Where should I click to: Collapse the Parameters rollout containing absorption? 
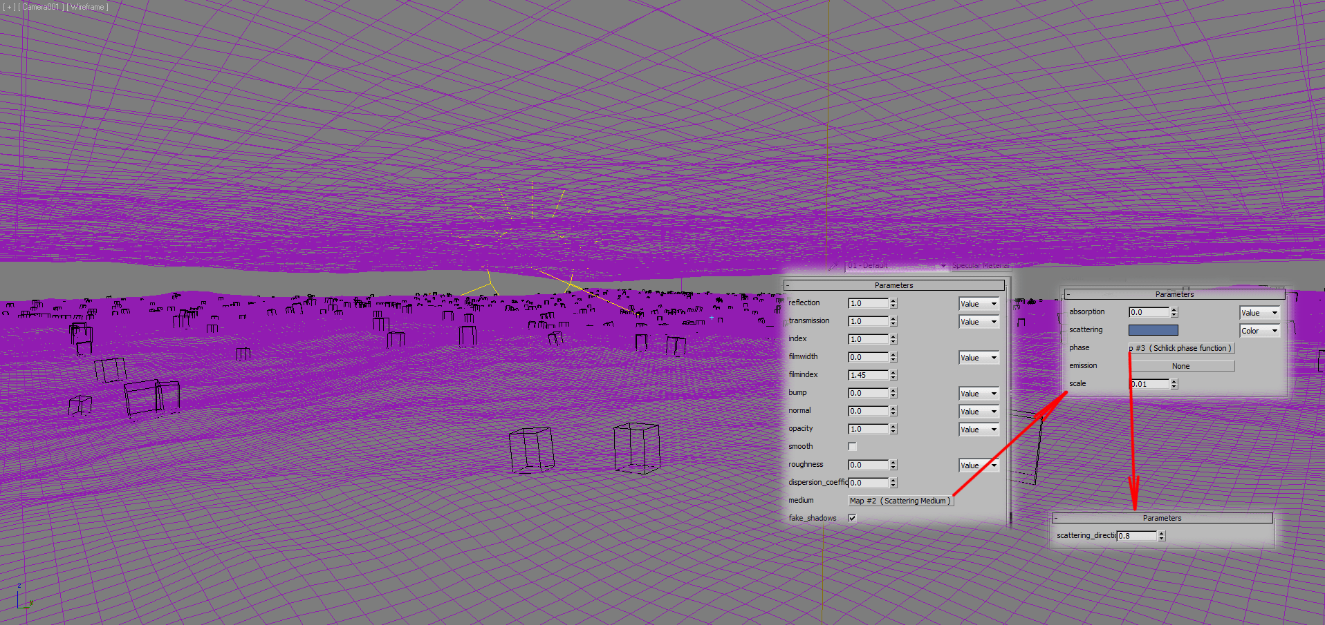(1175, 294)
